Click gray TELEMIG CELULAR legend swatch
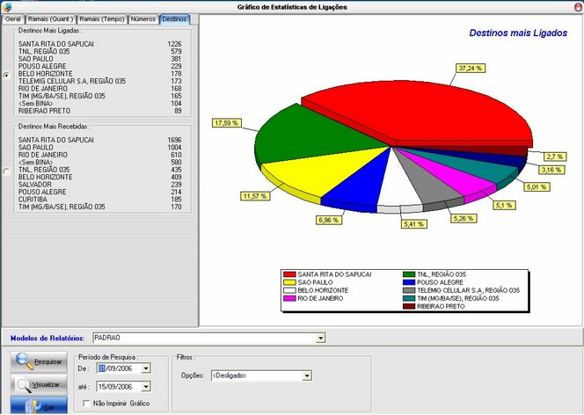 [x=409, y=290]
